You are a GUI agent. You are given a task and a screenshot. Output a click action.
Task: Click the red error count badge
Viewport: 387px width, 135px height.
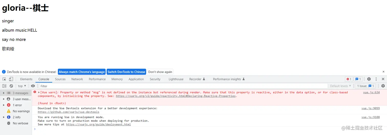[x=349, y=79]
